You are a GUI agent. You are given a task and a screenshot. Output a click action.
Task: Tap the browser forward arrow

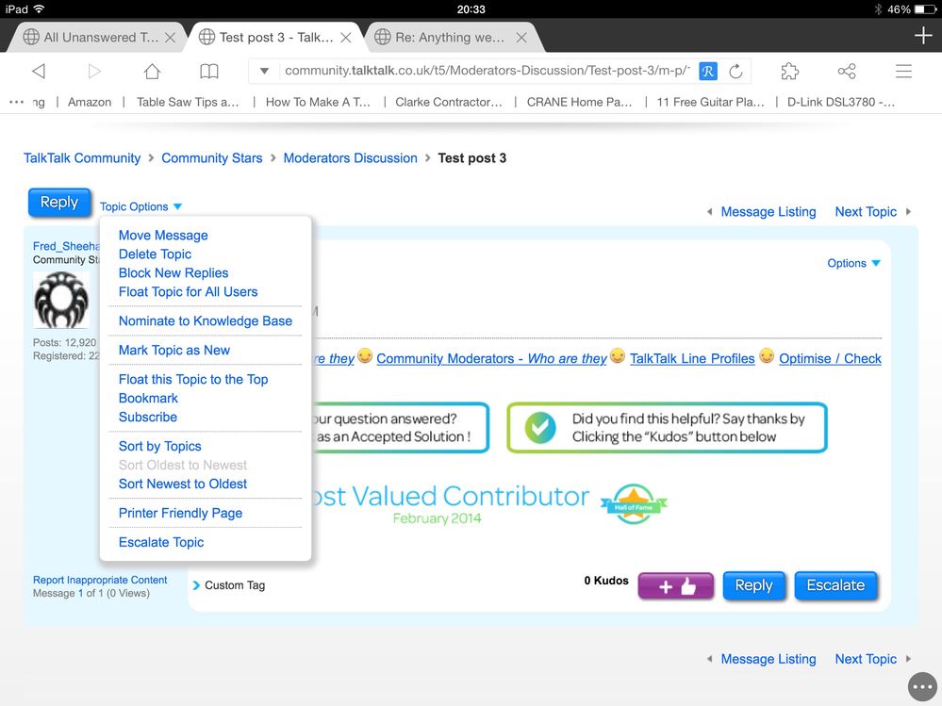coord(94,72)
